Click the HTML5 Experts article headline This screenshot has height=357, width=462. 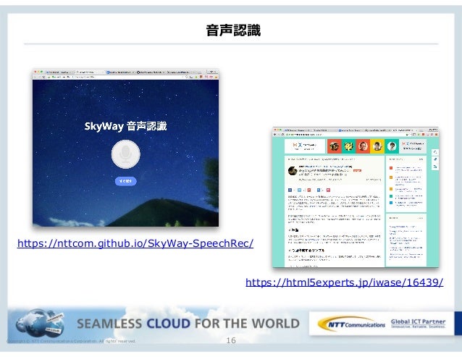click(x=325, y=170)
